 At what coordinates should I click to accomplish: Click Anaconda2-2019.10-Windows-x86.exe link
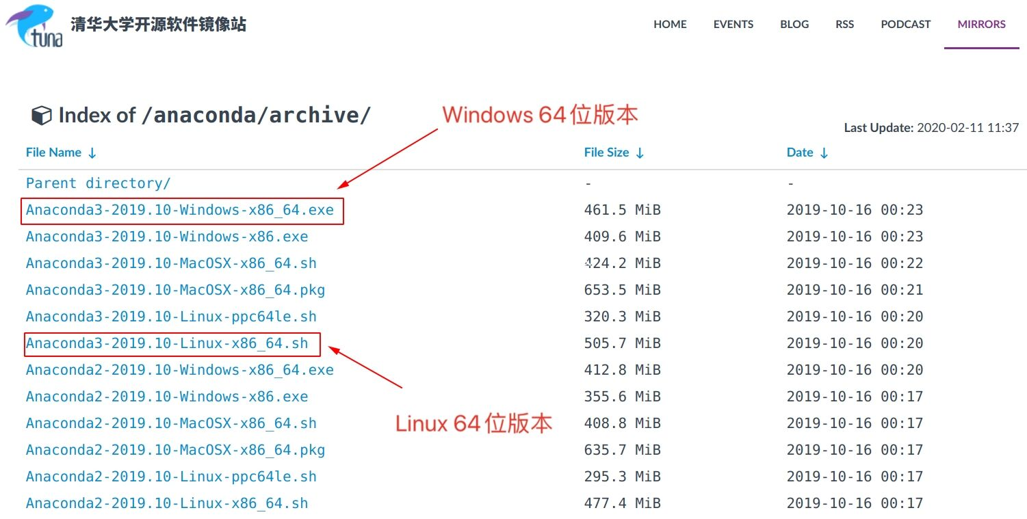click(x=167, y=396)
